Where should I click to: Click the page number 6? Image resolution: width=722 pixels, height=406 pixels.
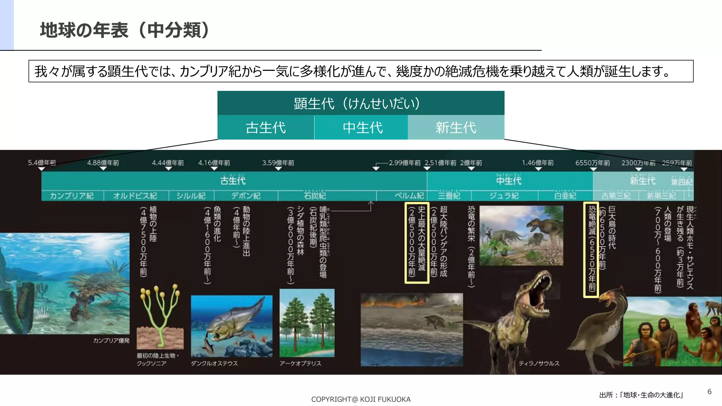point(709,392)
